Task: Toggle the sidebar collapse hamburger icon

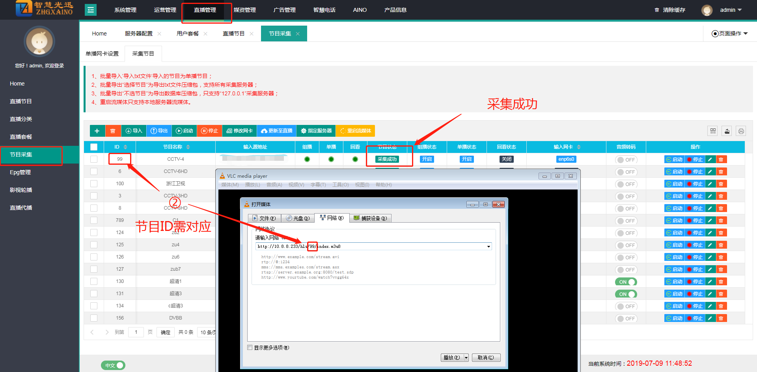Action: click(91, 10)
